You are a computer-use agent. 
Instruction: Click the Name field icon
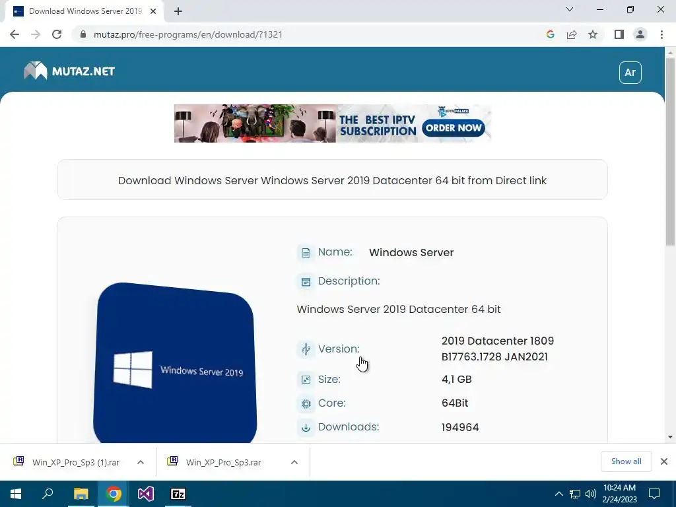(306, 253)
